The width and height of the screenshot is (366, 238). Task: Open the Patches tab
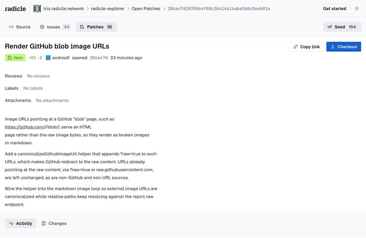click(96, 27)
